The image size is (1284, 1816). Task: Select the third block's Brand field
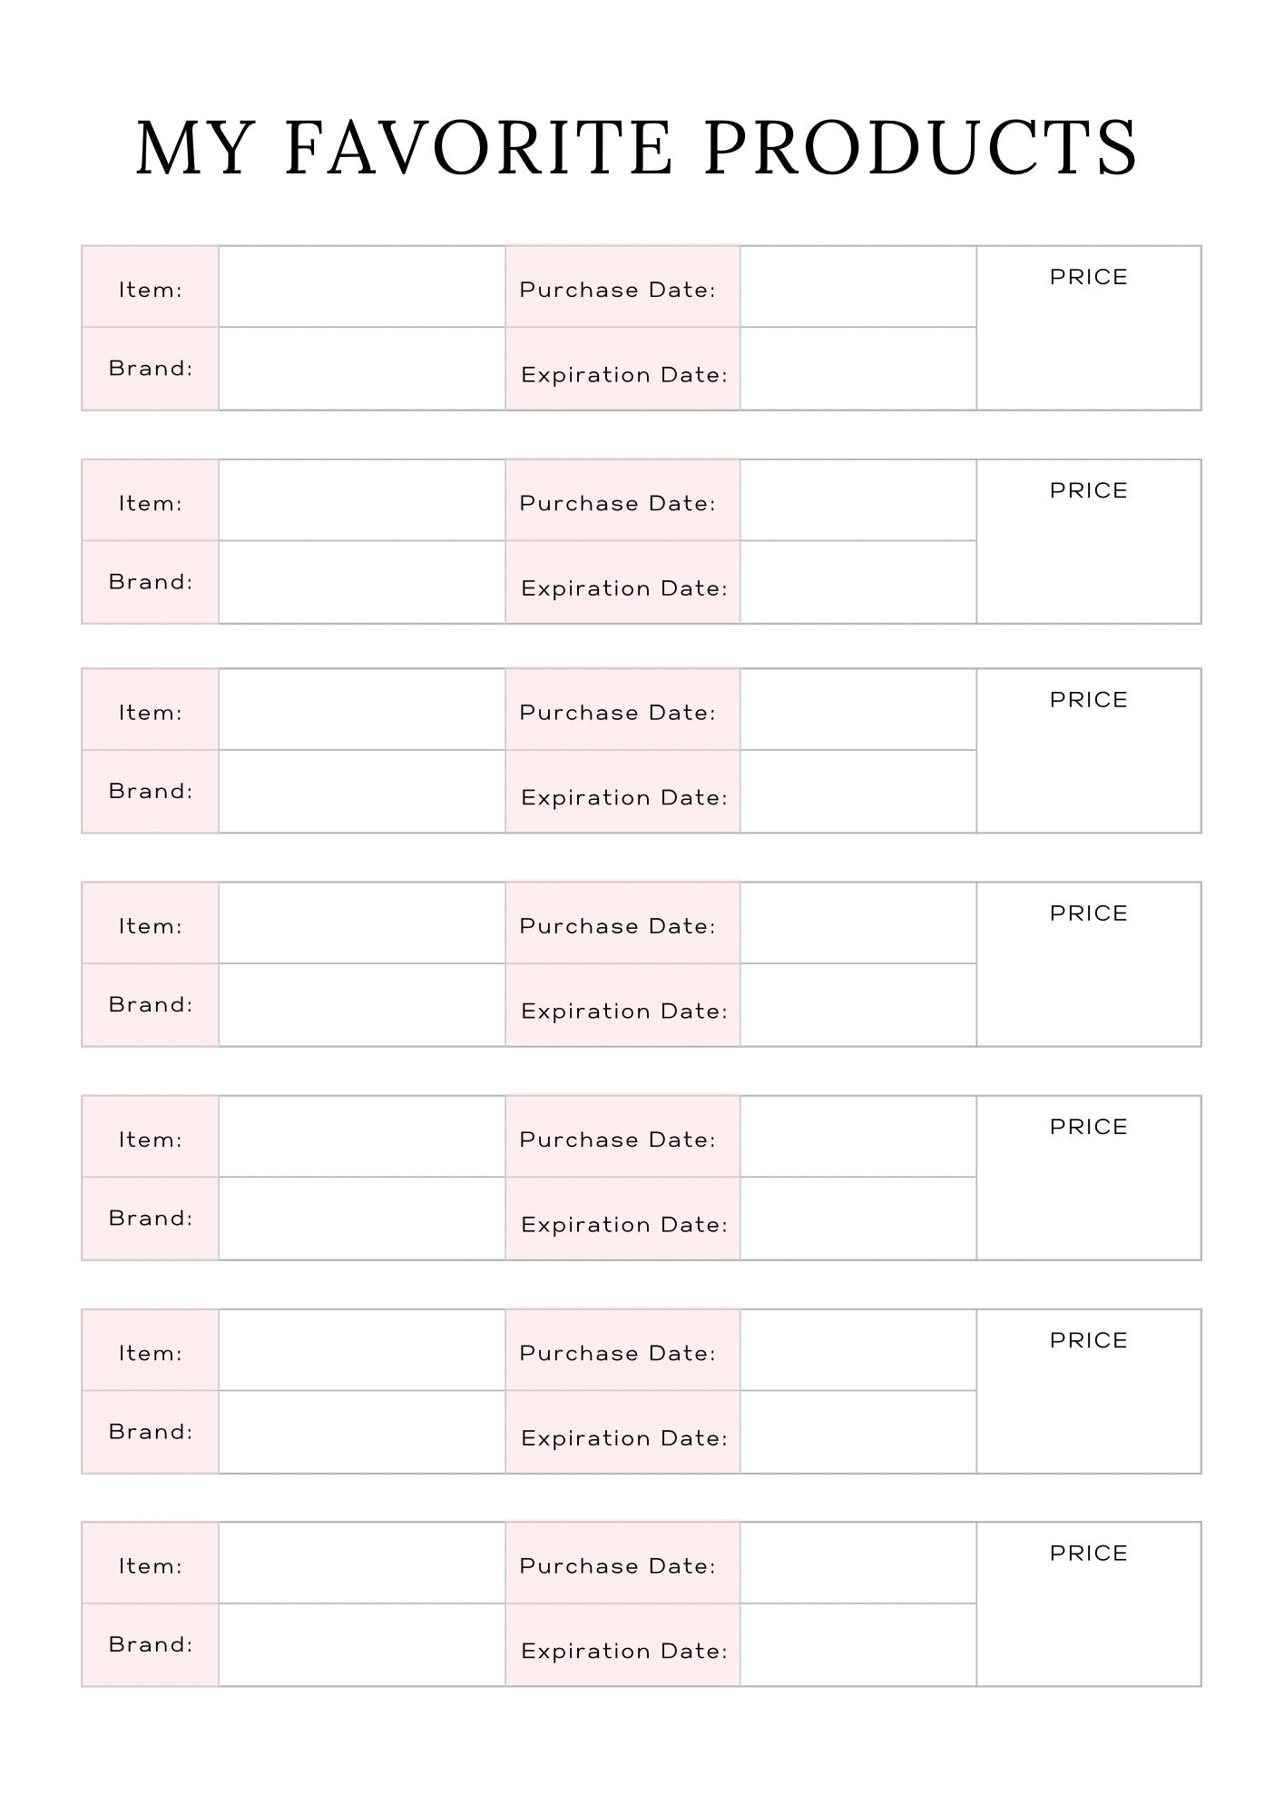pyautogui.click(x=362, y=791)
